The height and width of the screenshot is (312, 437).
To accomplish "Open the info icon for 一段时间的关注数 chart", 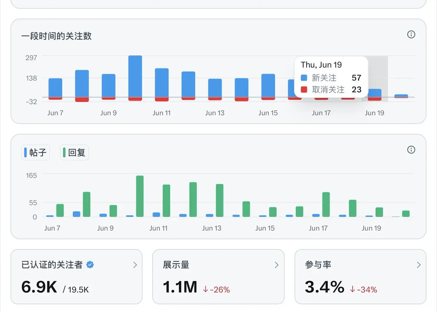I will tap(411, 35).
